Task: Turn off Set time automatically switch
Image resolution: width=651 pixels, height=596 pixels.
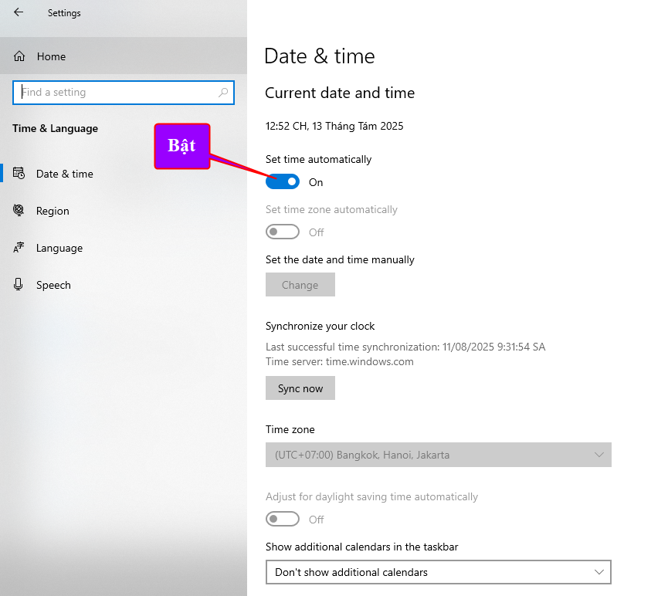Action: pos(283,182)
